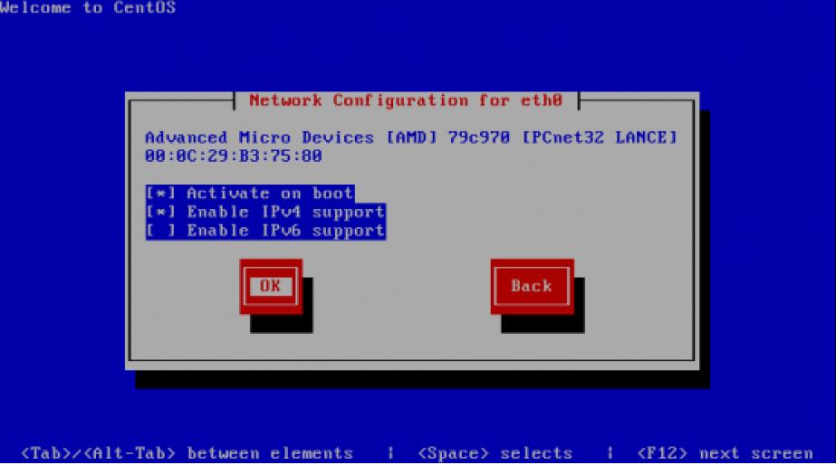The height and width of the screenshot is (465, 836).
Task: Confirm network settings with OK button
Action: [x=271, y=287]
